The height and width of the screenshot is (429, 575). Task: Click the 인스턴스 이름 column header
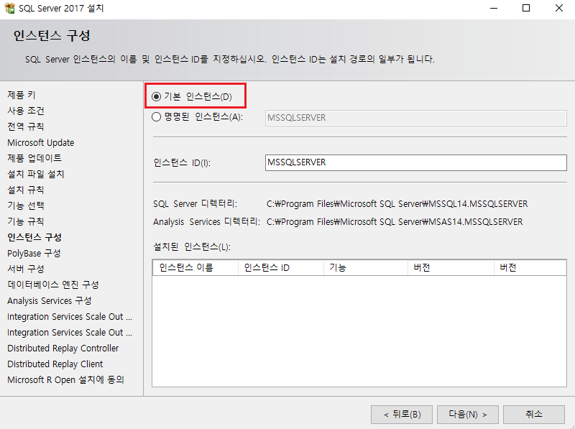pyautogui.click(x=195, y=267)
